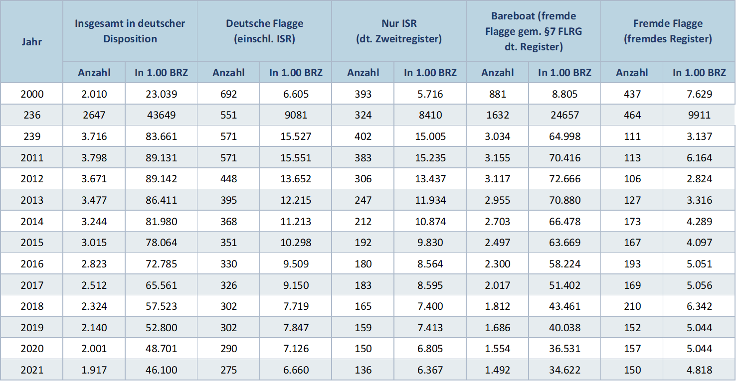Click the cell "2.497" in the 2015 row

pyautogui.click(x=498, y=243)
